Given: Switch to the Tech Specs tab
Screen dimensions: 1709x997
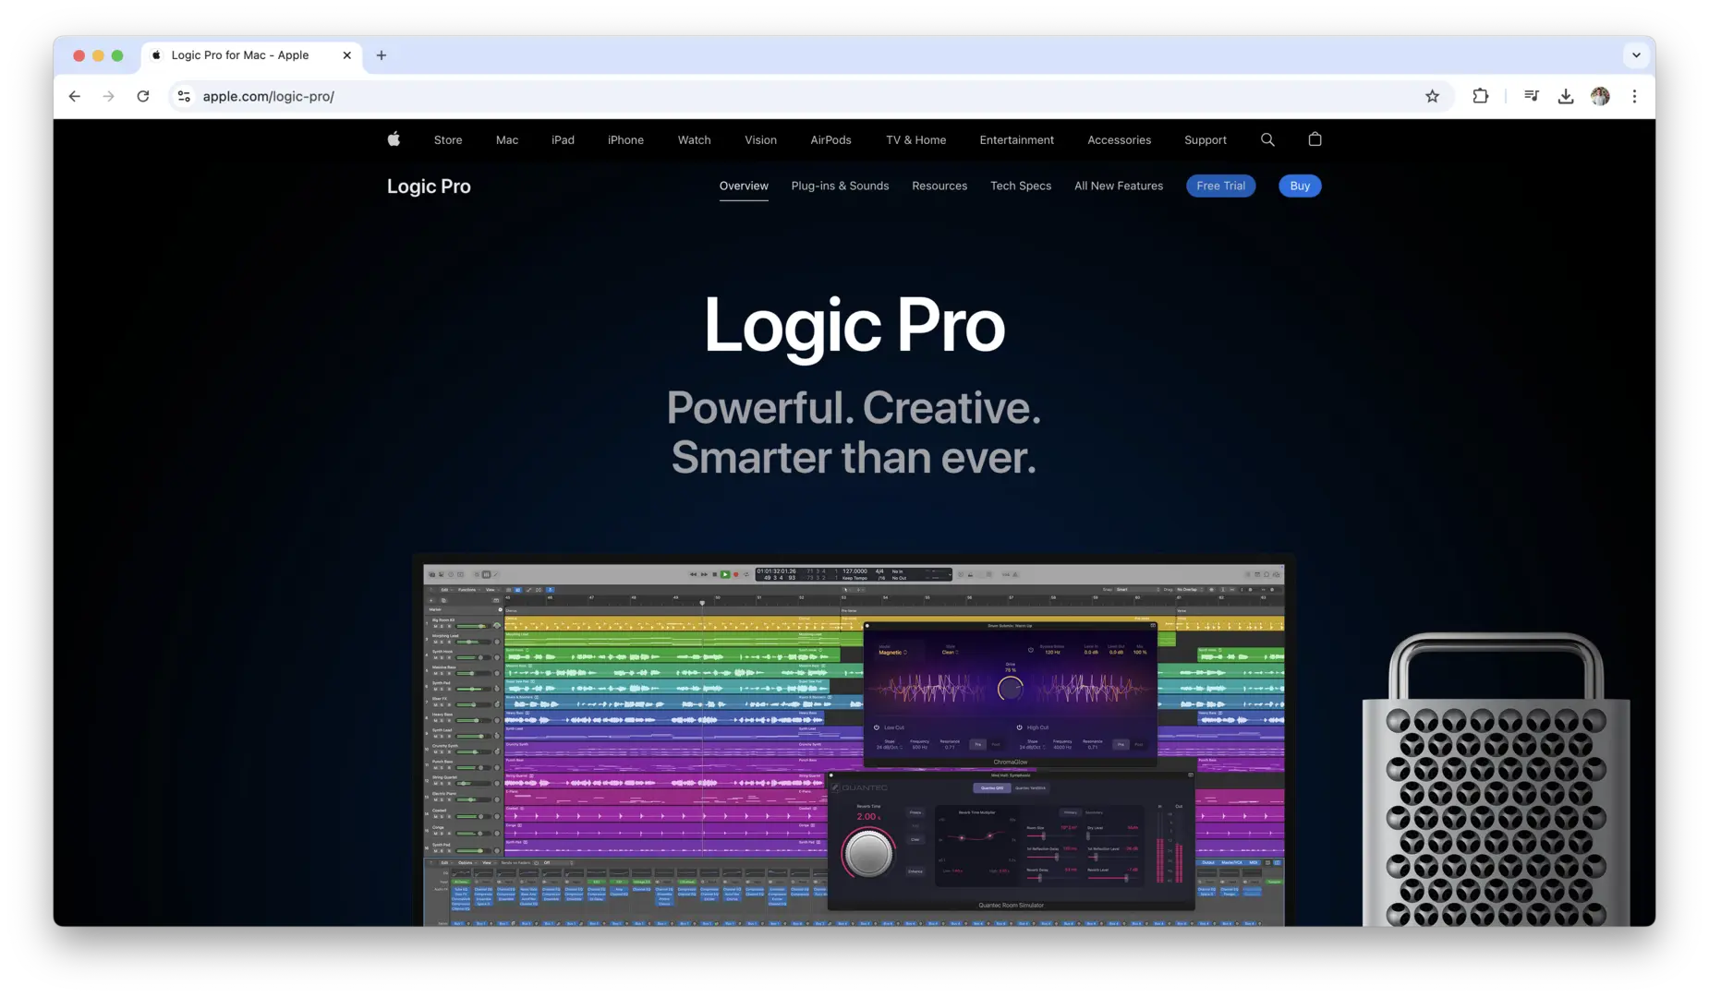Looking at the screenshot, I should tap(1021, 186).
